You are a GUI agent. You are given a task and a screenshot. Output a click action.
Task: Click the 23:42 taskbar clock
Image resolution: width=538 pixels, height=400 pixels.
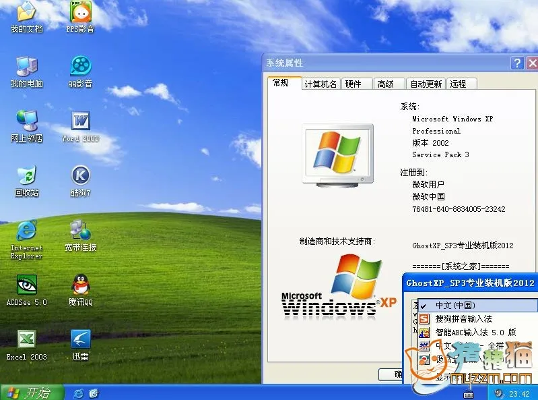(x=519, y=394)
